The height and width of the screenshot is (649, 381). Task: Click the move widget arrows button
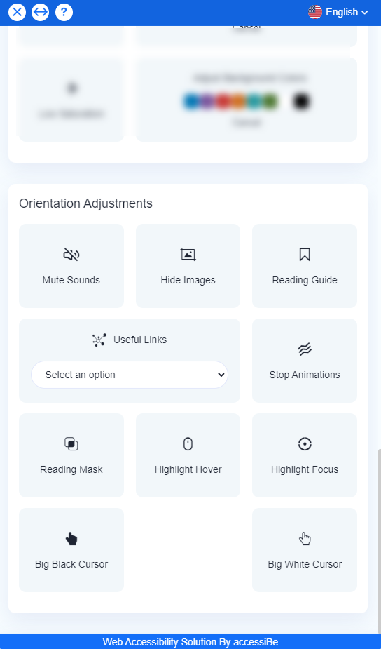[x=40, y=13]
